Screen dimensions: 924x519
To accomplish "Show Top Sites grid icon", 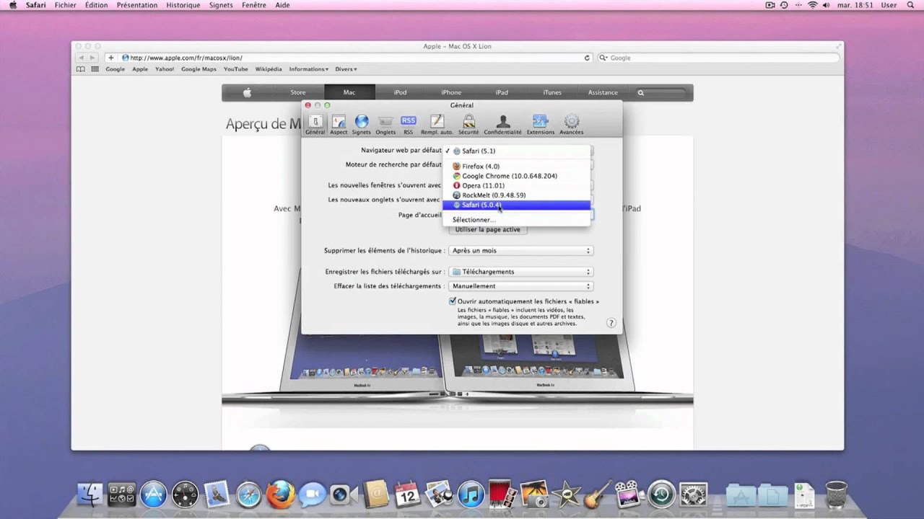I will 95,69.
